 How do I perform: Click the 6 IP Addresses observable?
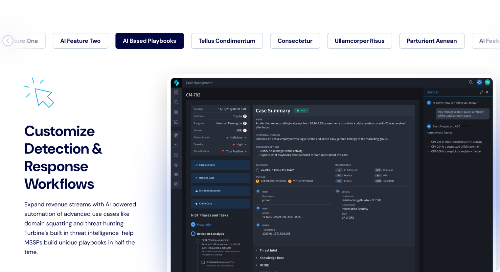tap(347, 170)
